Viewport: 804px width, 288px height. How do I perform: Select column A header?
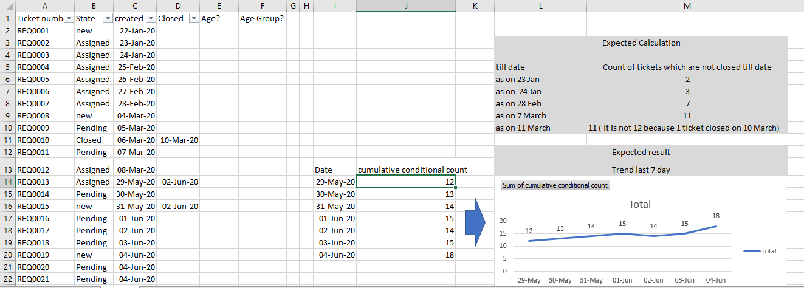click(44, 5)
